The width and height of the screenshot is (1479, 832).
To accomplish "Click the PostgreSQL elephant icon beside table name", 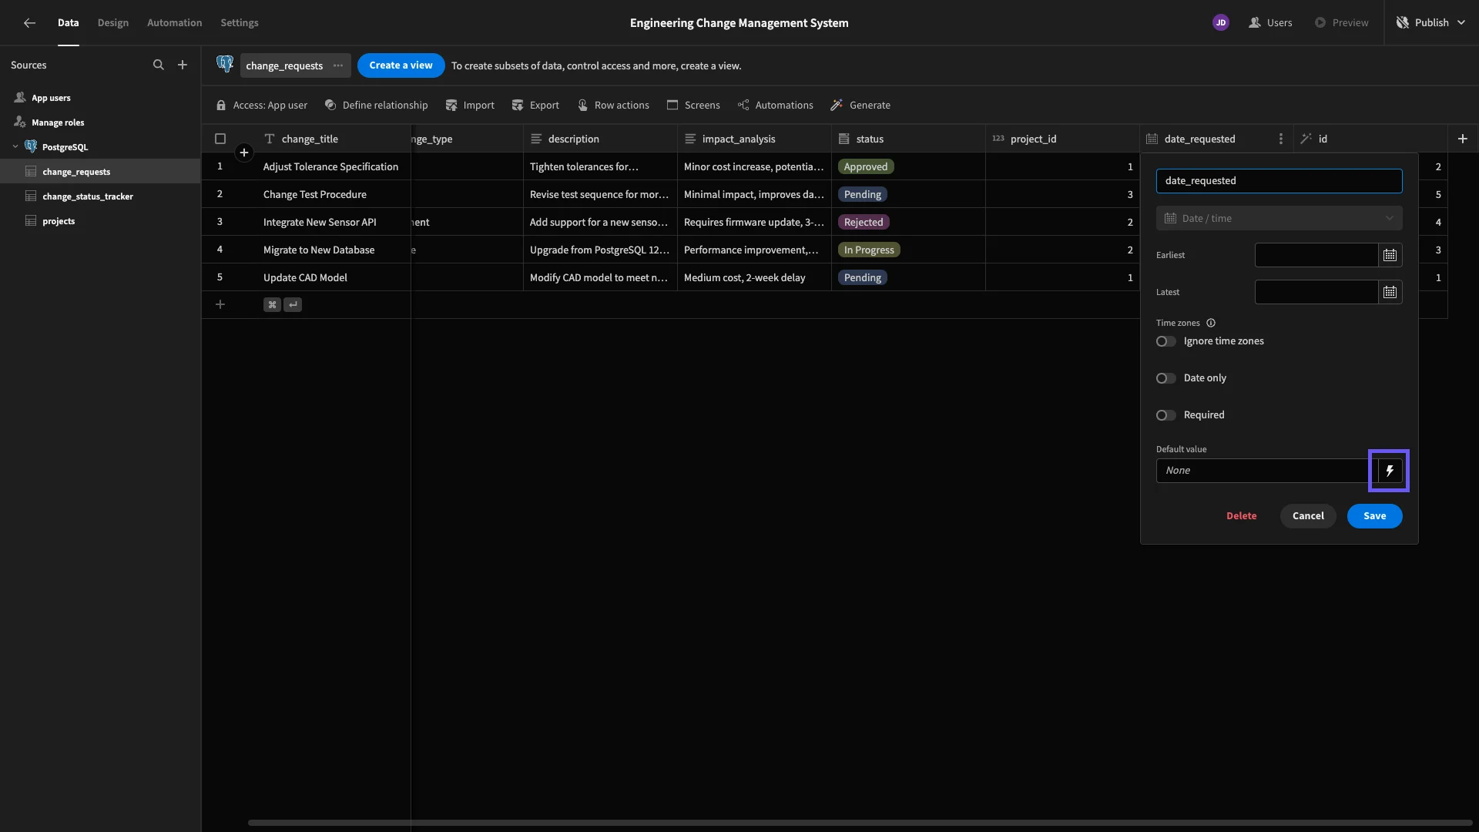I will pyautogui.click(x=225, y=64).
